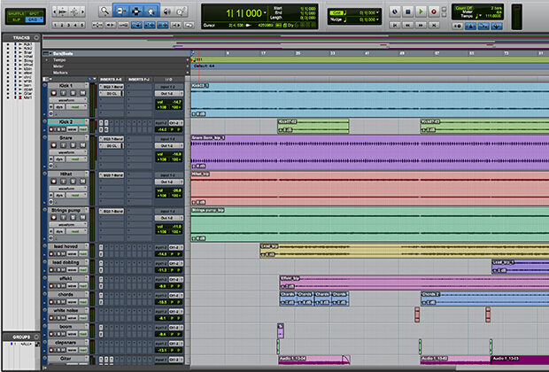Click Return to Zero button
This screenshot has width=549, height=372.
(x=395, y=25)
